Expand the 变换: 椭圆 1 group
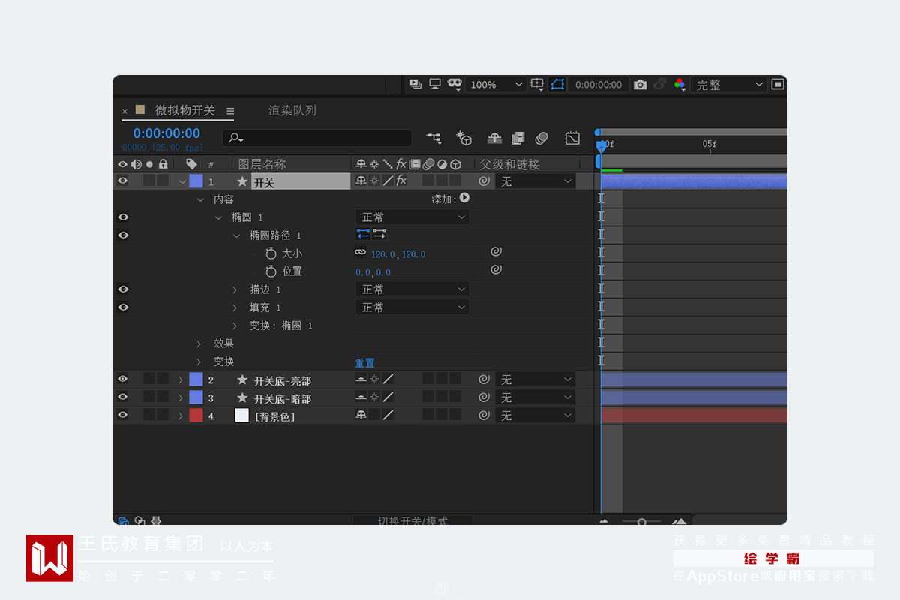This screenshot has width=900, height=600. (235, 325)
